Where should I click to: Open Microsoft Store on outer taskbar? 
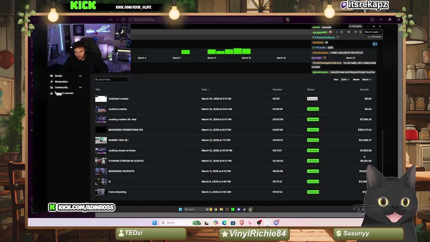click(x=233, y=223)
